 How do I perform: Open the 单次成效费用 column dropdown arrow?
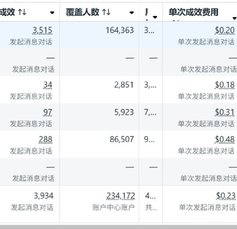235,19
